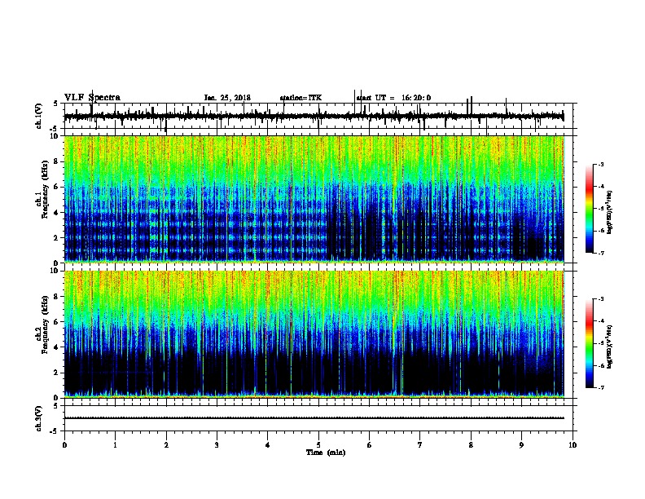Click the '6' time axis tick label
This screenshot has width=645, height=499.
(370, 445)
